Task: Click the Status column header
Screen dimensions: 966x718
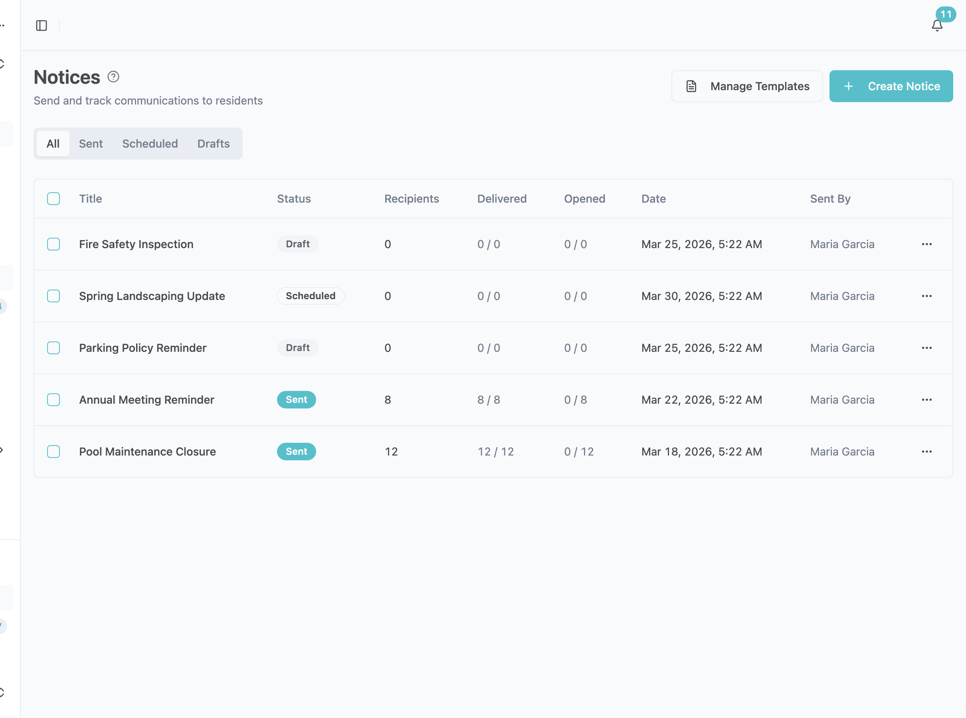Action: (293, 199)
